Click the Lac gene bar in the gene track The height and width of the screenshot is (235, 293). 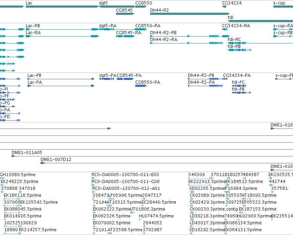pyautogui.click(x=62, y=7)
